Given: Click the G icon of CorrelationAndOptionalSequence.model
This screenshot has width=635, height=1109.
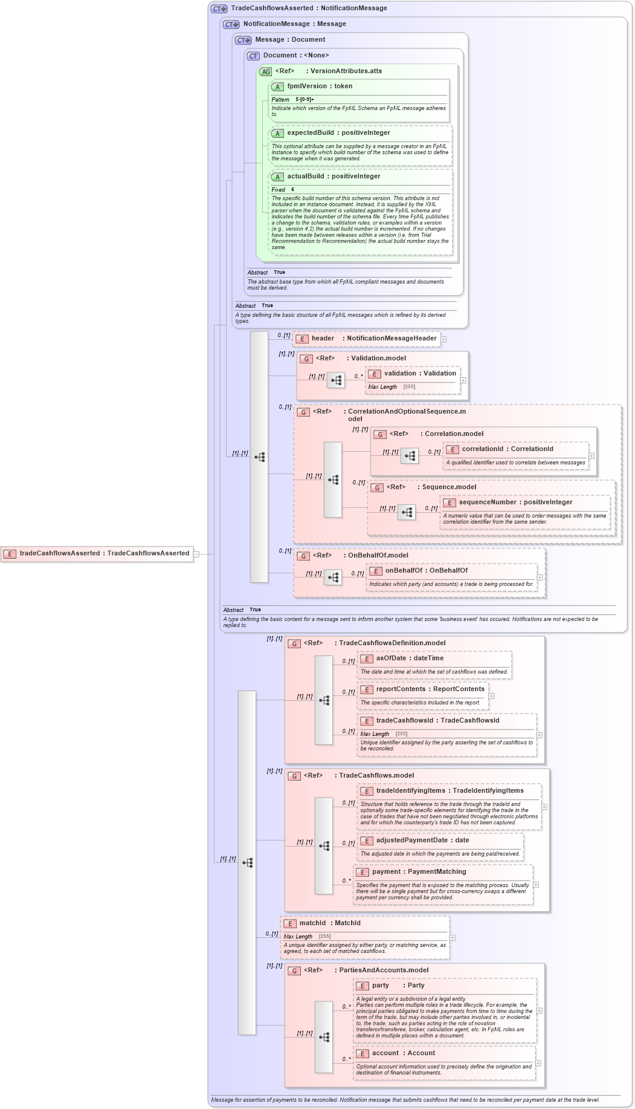Looking at the screenshot, I should (x=303, y=412).
